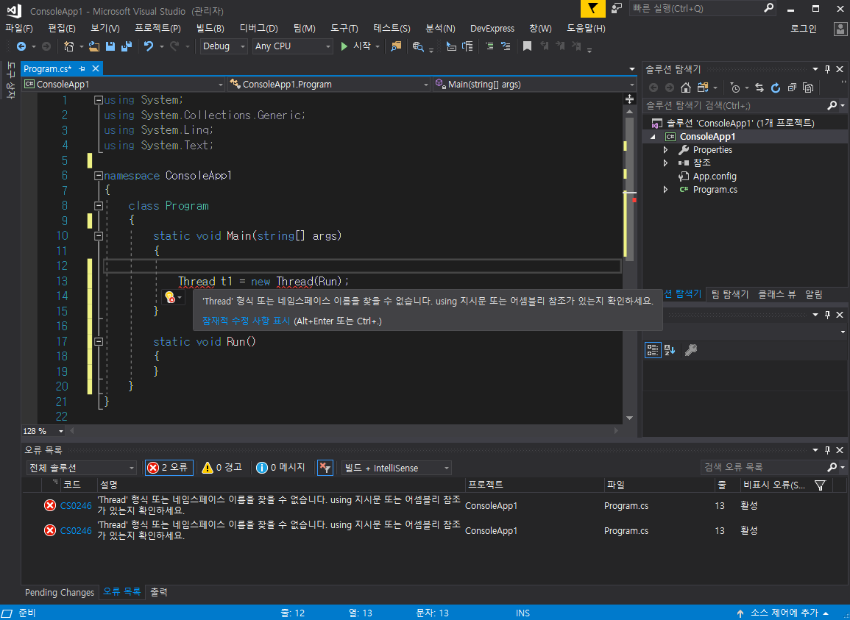Switch to the 출력 tab

(159, 592)
